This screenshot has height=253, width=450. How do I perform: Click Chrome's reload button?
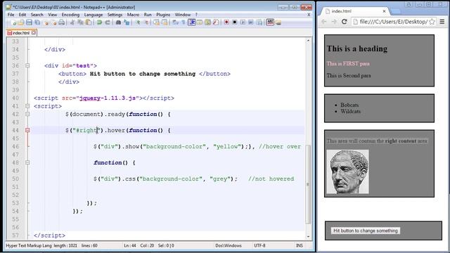(345, 22)
